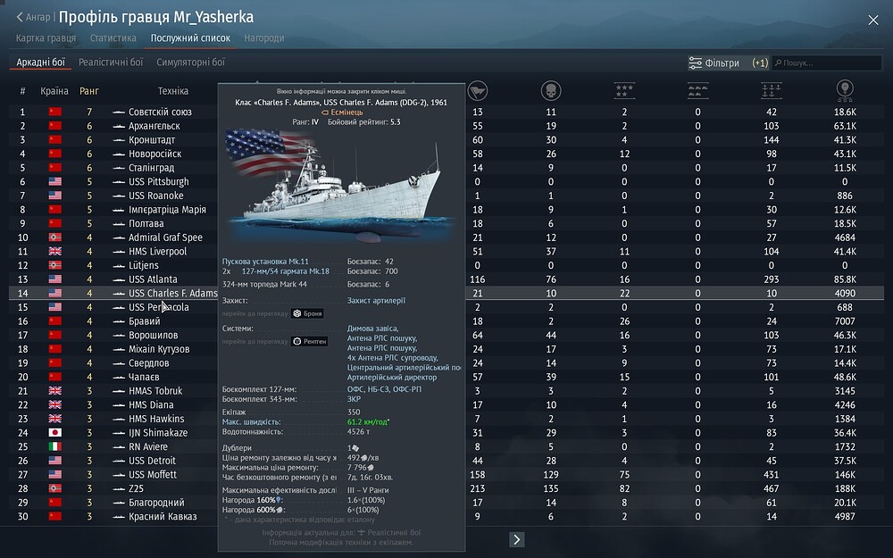This screenshot has width=893, height=558.
Task: Sort by the anchors column icon
Action: (x=772, y=90)
